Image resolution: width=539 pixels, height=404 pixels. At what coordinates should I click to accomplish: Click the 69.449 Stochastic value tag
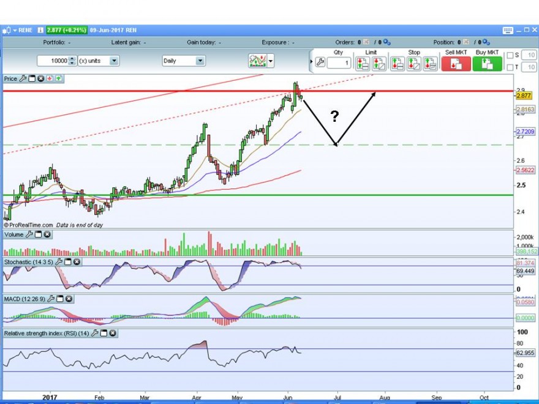526,271
